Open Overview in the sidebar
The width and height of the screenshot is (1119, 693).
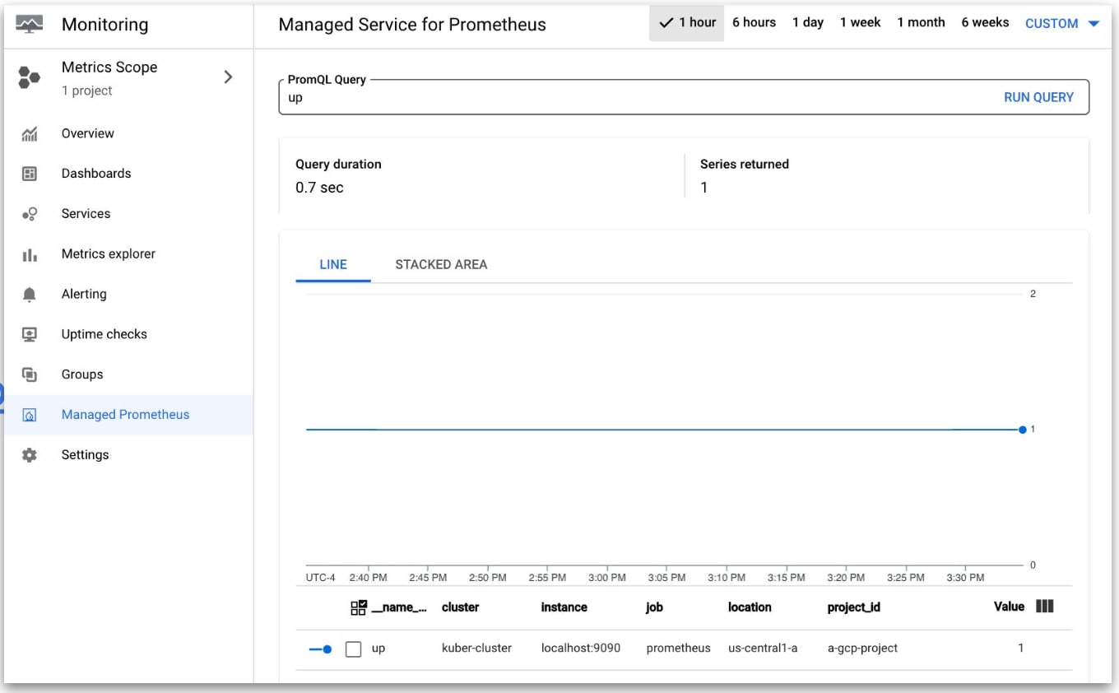[88, 133]
